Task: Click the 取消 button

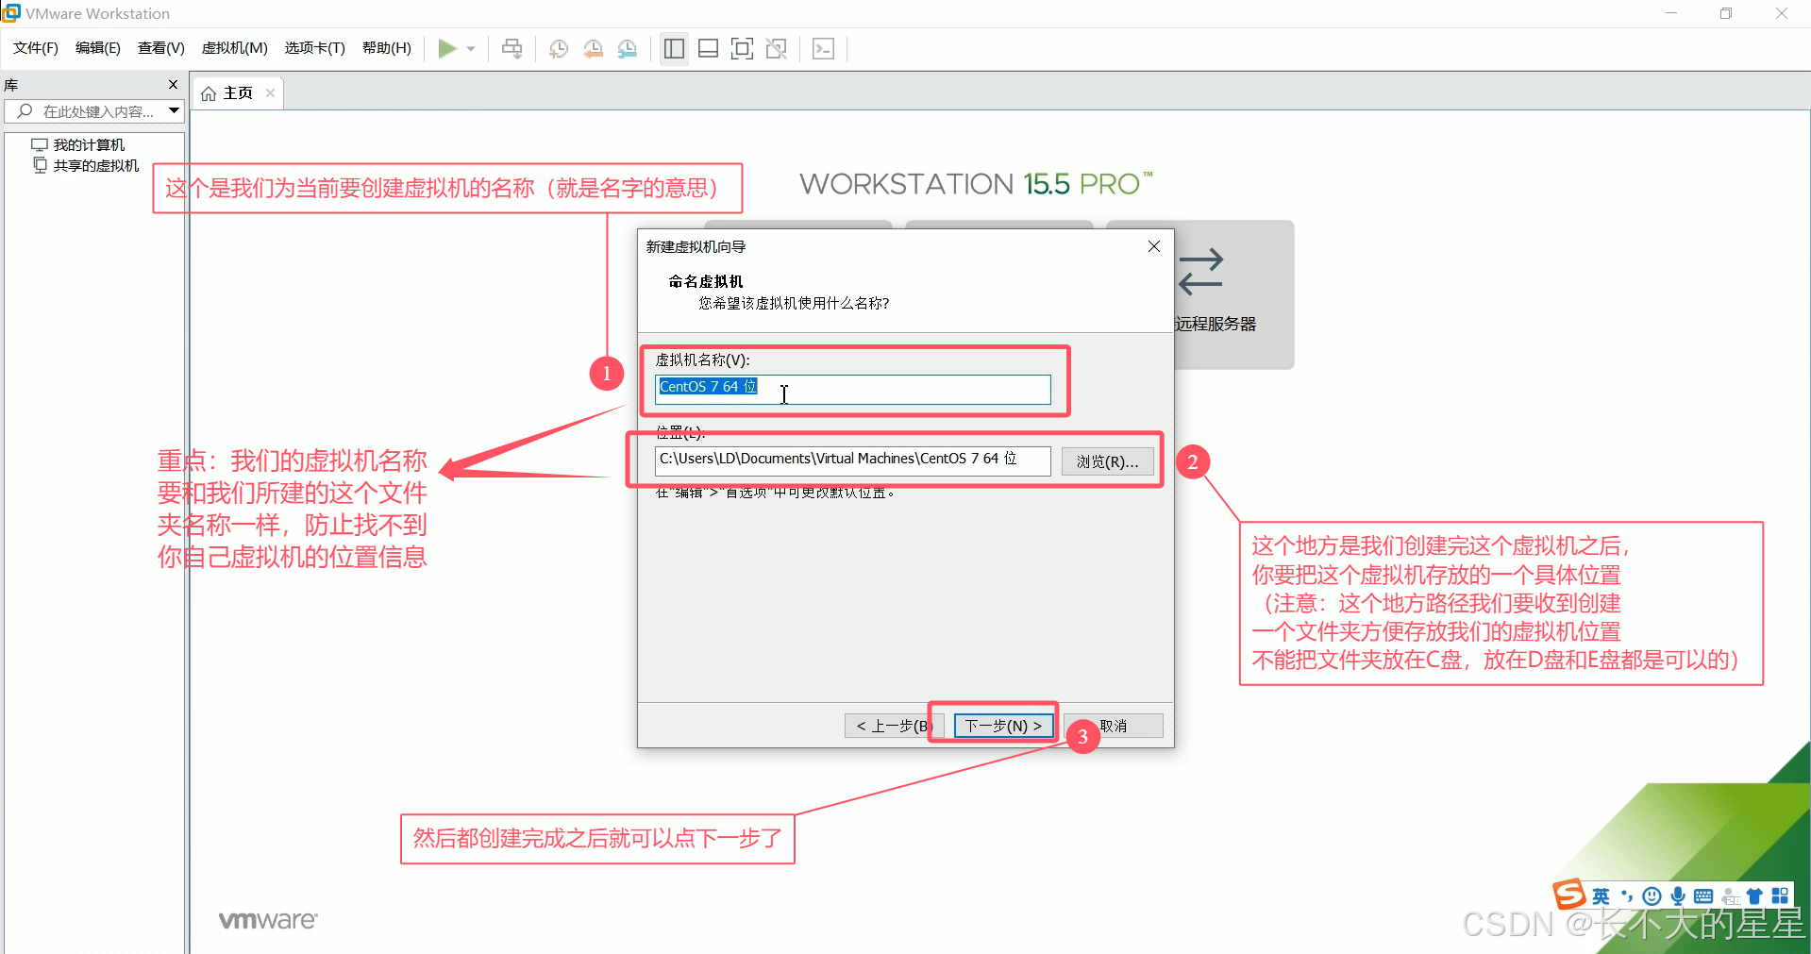Action: 1114,726
